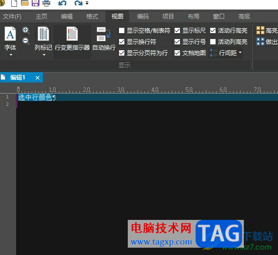
Task: Switch to the 主页 ribbon tab
Action: point(41,17)
